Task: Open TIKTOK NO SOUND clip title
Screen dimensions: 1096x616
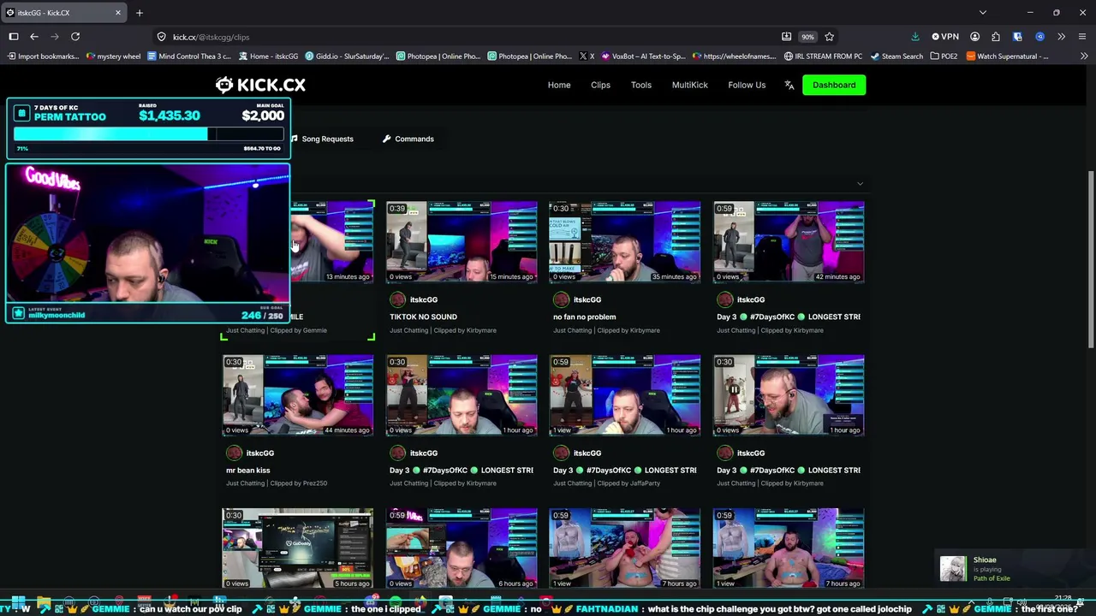Action: (x=423, y=317)
